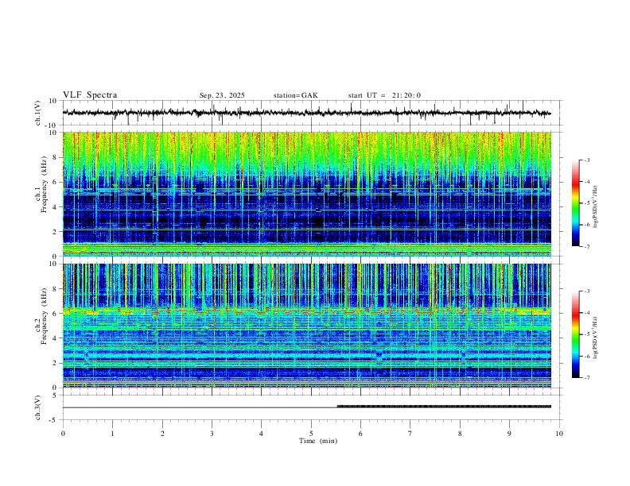The image size is (630, 486).
Task: Click the ch.1 voltage waveform trace
Action: coord(306,113)
